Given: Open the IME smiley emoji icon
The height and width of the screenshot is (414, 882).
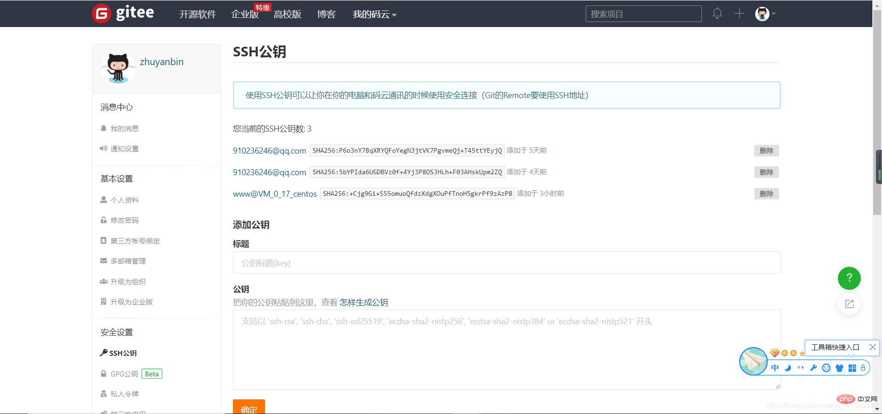Looking at the screenshot, I should 826,368.
